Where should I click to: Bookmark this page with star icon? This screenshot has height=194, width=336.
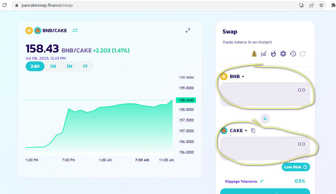tap(321, 5)
